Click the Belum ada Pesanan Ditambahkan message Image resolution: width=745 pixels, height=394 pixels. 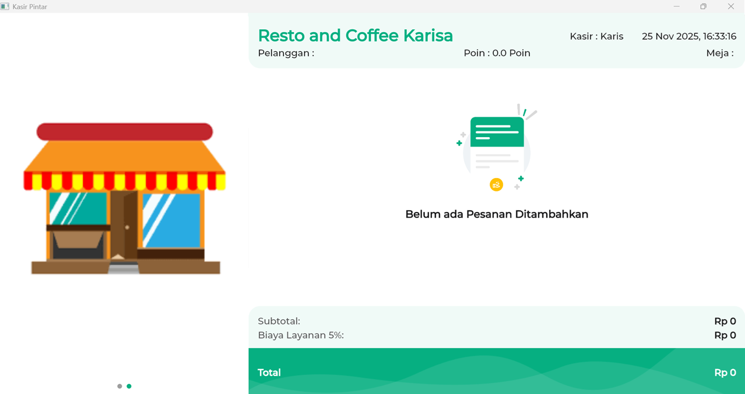pyautogui.click(x=497, y=214)
